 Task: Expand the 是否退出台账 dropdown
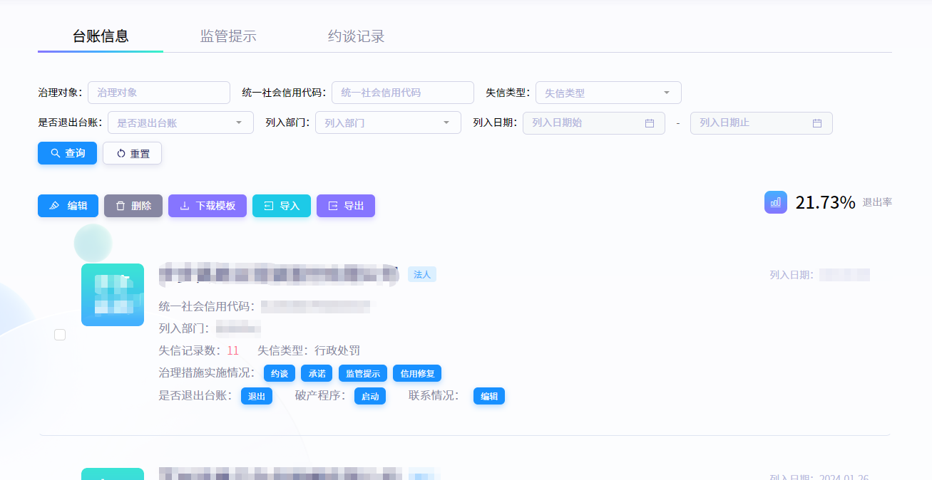pos(180,122)
